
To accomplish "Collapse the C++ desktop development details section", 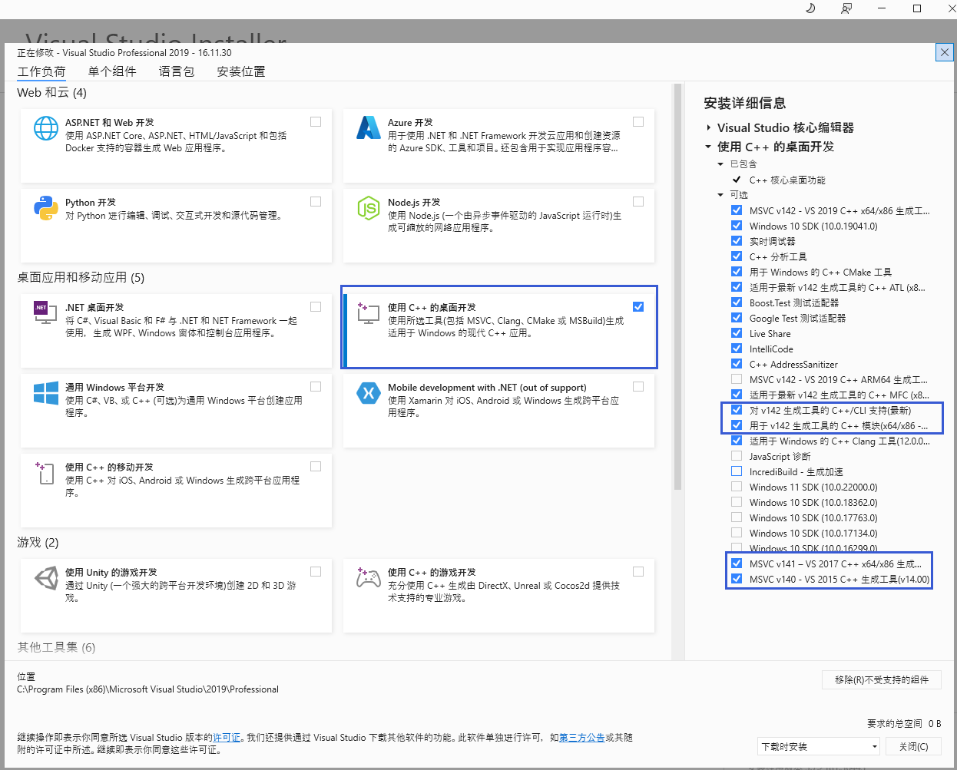I will pos(708,147).
